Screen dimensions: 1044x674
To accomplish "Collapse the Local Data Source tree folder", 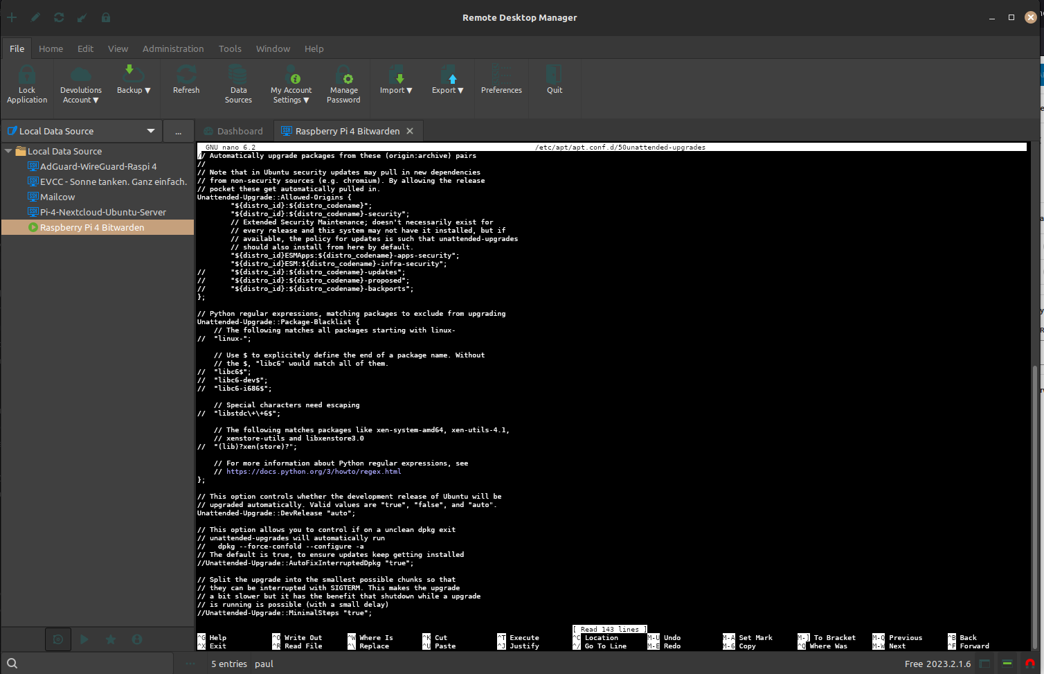I will [x=8, y=151].
